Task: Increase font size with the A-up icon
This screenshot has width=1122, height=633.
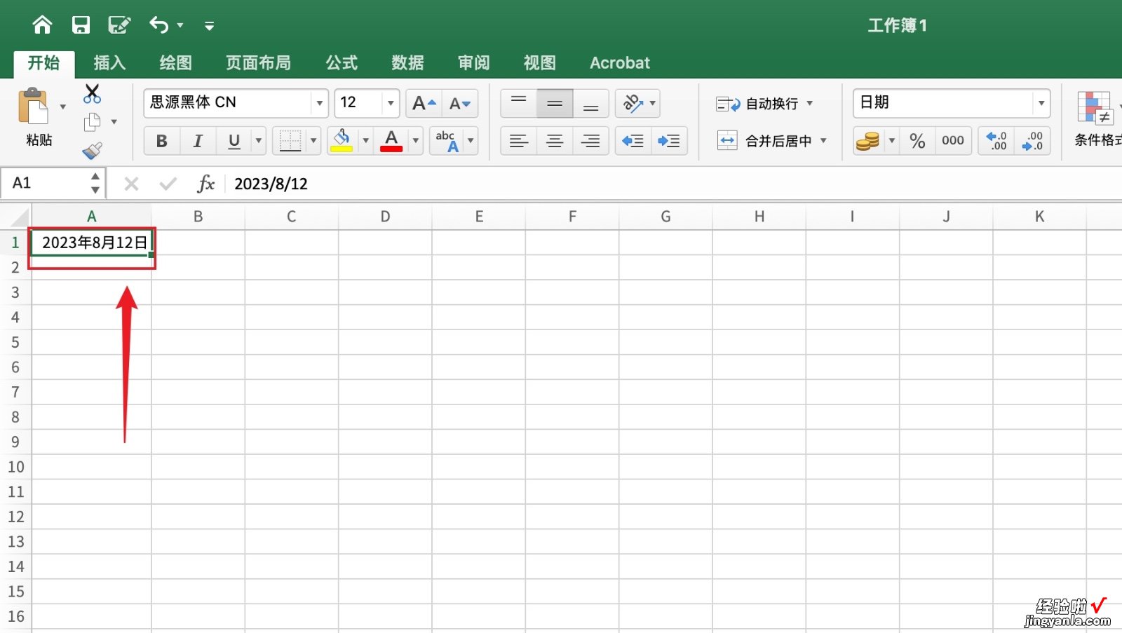Action: (424, 104)
